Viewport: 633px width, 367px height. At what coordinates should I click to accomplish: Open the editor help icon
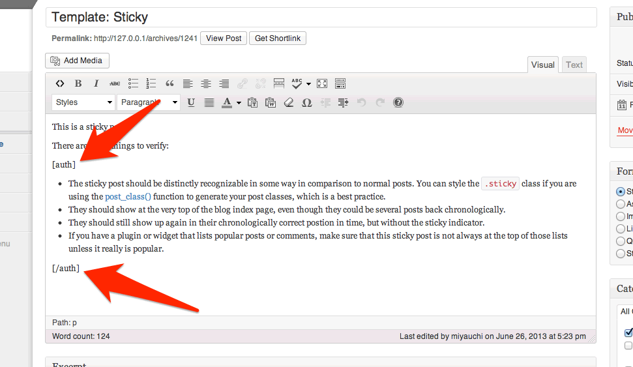398,102
